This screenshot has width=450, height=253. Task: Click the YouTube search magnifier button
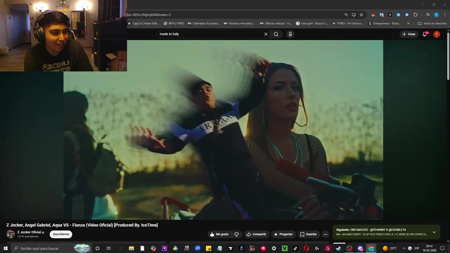coord(276,34)
